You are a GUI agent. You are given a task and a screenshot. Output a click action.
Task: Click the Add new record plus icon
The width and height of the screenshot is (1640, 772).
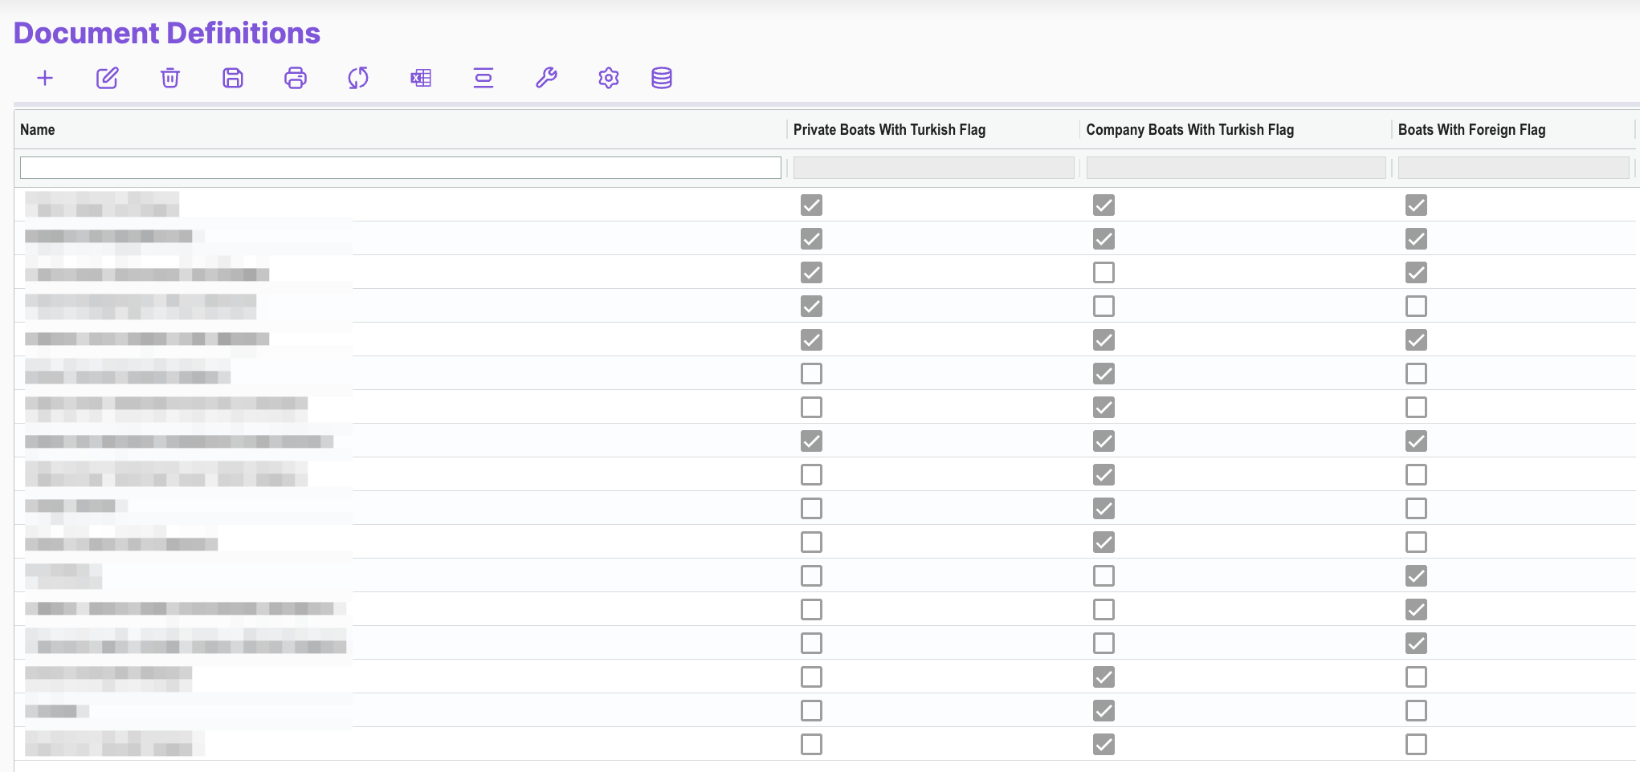(x=45, y=78)
